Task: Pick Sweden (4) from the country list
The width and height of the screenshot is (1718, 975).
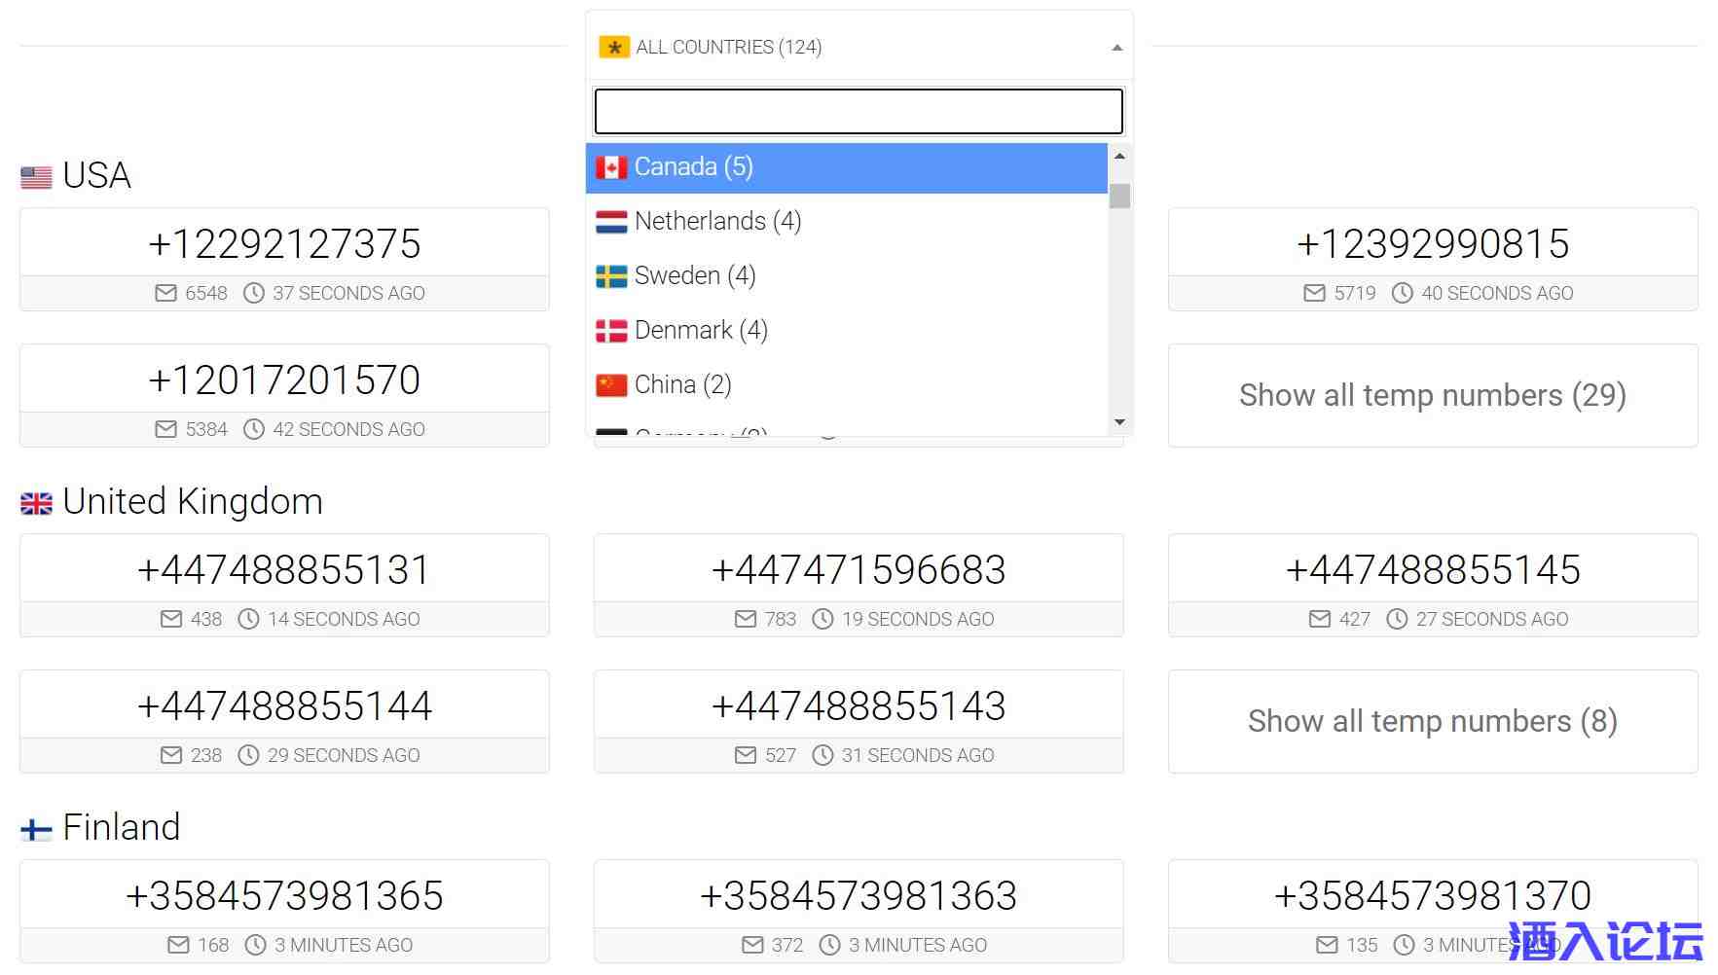Action: coord(695,276)
